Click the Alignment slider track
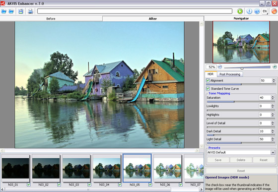 click(241, 84)
